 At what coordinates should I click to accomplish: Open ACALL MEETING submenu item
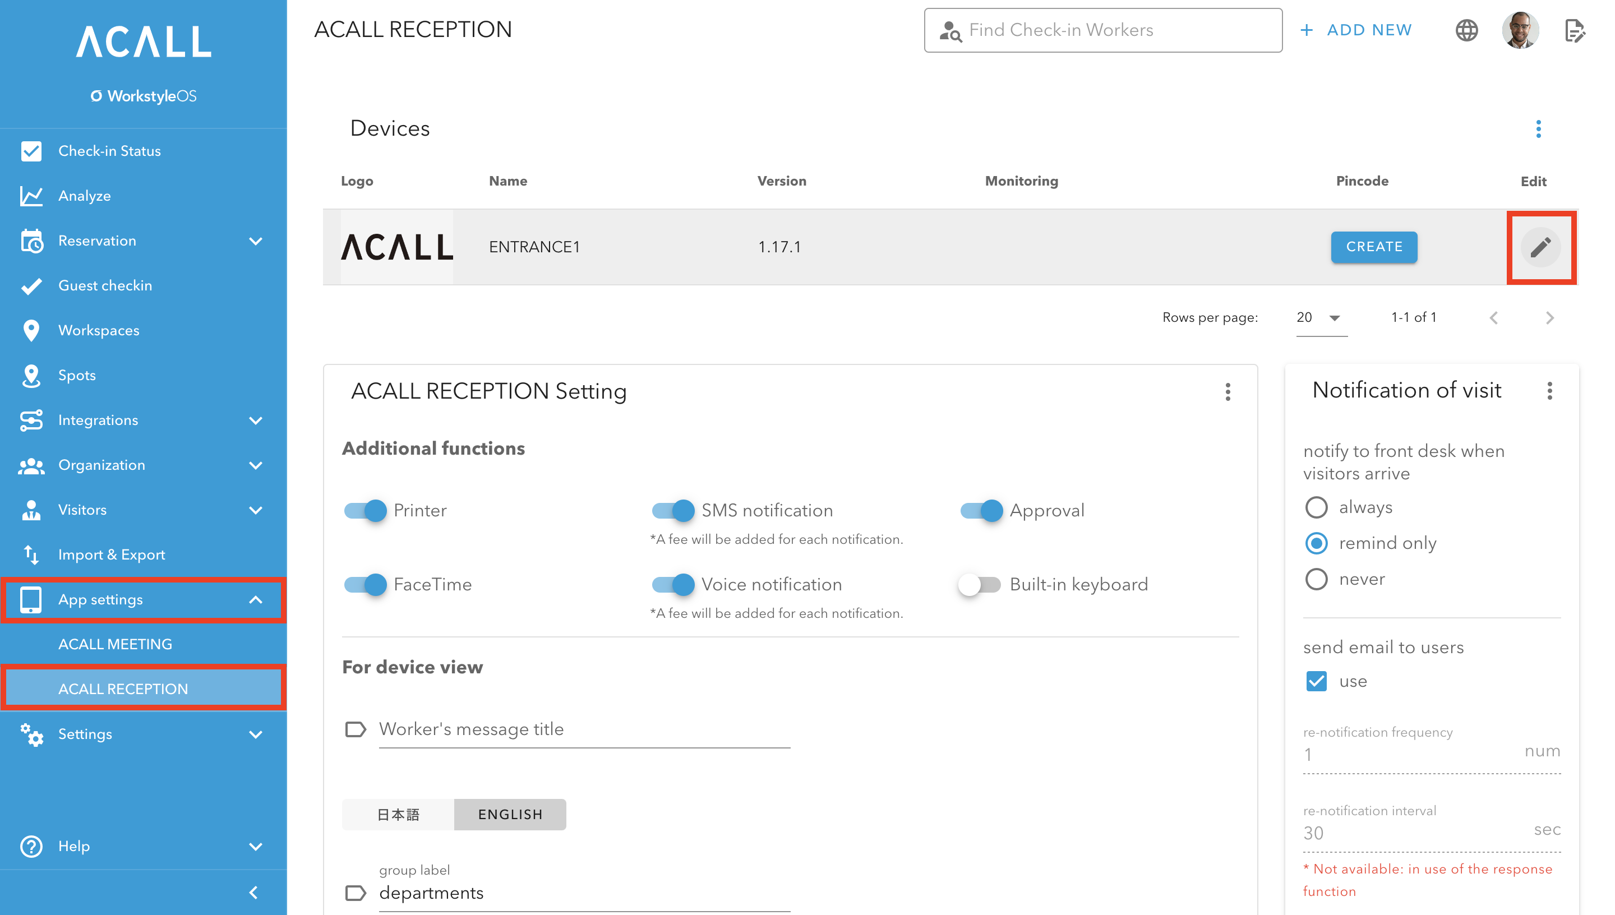[144, 644]
